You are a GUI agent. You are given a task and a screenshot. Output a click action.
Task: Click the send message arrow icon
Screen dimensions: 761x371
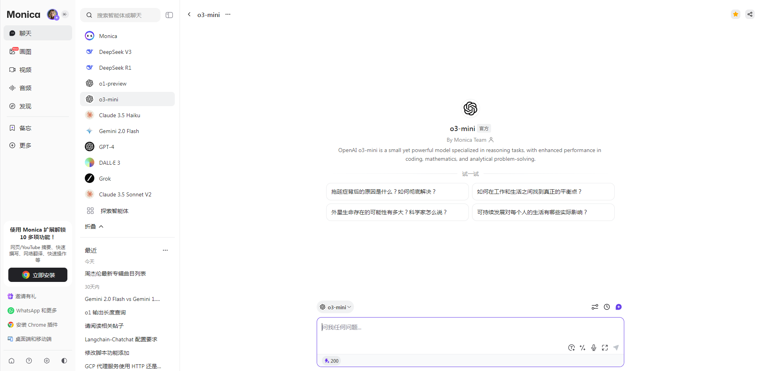pyautogui.click(x=616, y=348)
